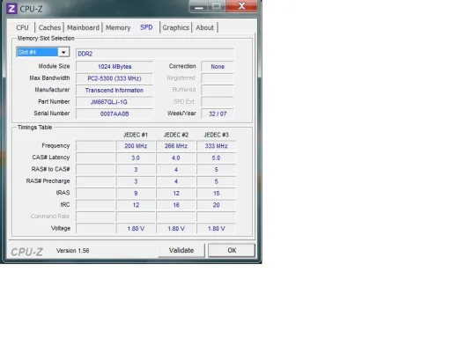Click the Validate button
This screenshot has width=451, height=338.
click(x=181, y=250)
